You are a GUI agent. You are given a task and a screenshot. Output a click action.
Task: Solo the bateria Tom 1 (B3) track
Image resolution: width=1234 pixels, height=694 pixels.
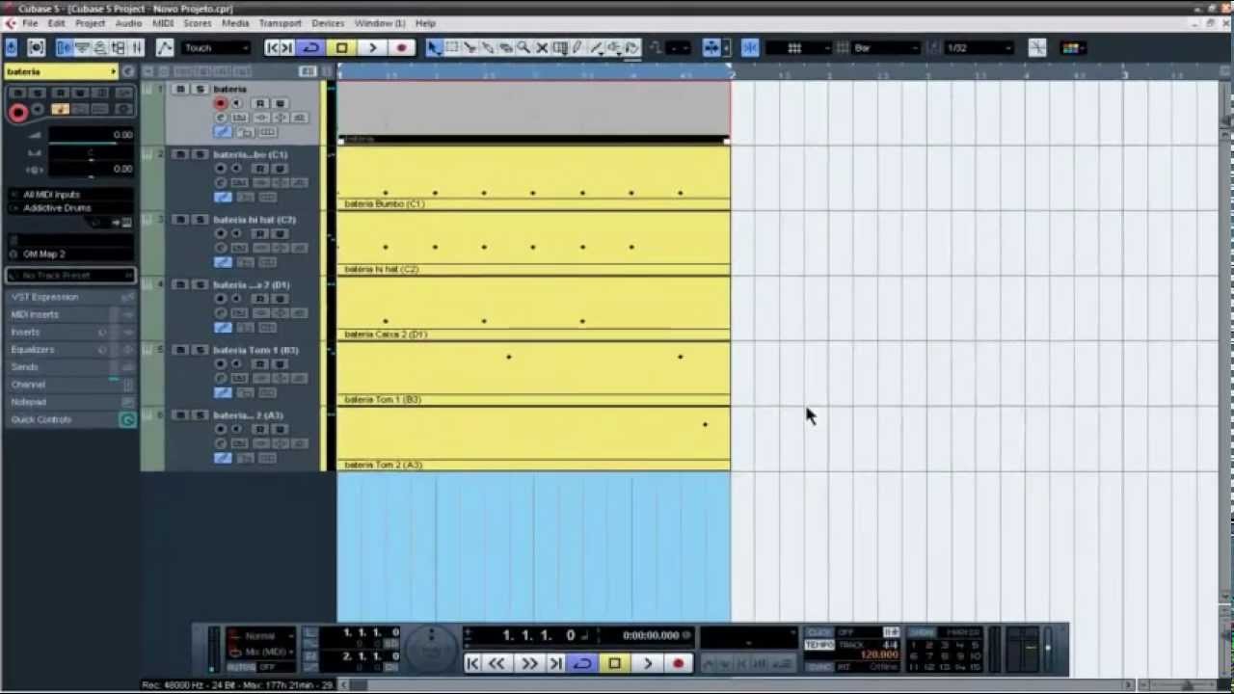click(x=200, y=350)
